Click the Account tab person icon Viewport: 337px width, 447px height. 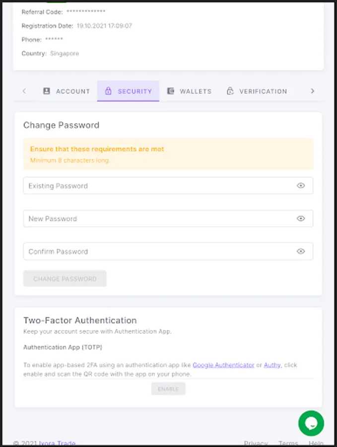click(x=47, y=91)
